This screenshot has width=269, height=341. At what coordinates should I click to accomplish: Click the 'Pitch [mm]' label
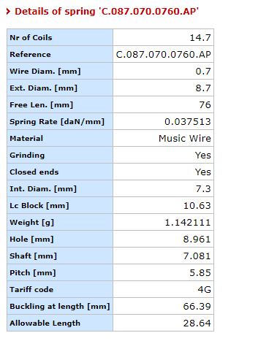[x=33, y=273]
